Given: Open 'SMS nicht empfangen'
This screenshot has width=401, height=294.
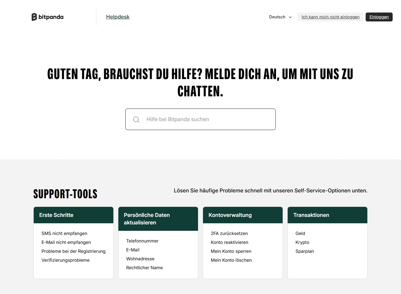Looking at the screenshot, I should (x=64, y=233).
